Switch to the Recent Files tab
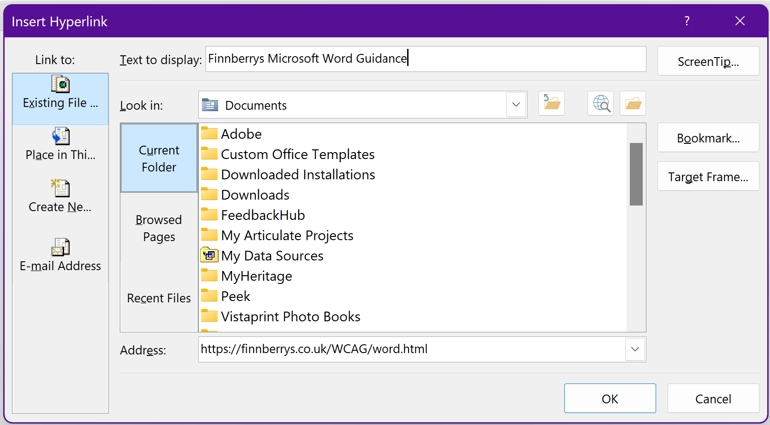The image size is (770, 425). [159, 298]
